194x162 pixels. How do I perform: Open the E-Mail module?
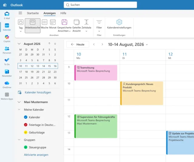tap(7, 15)
